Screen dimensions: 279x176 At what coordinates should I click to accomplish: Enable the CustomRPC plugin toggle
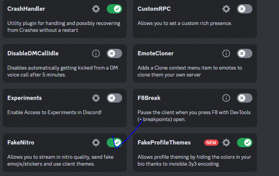244,8
